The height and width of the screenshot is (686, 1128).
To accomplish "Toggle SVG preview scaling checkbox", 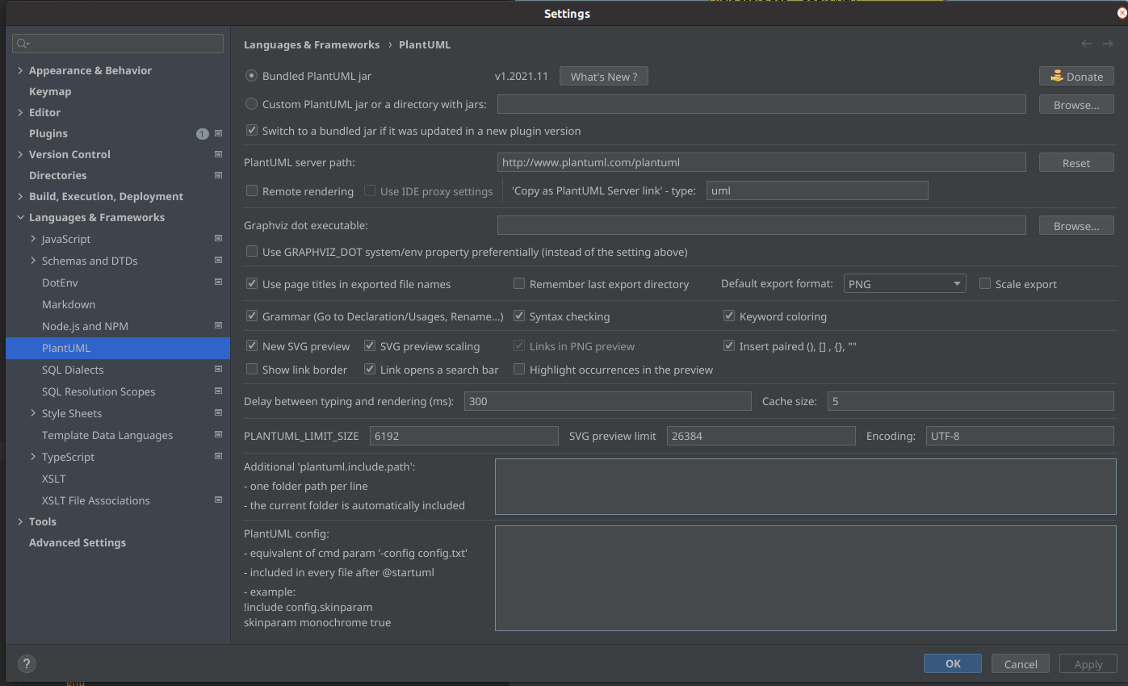I will pyautogui.click(x=370, y=346).
